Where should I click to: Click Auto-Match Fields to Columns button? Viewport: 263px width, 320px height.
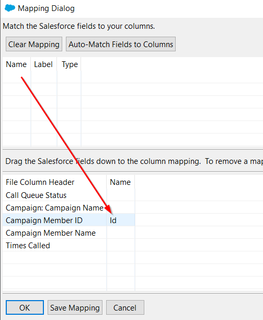pyautogui.click(x=121, y=44)
